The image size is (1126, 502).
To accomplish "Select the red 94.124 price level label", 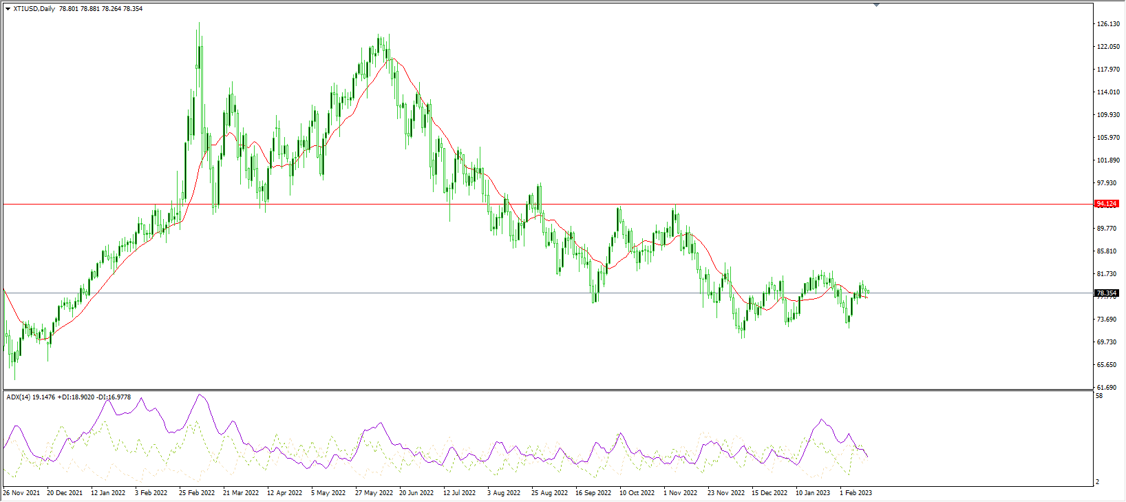I will 1107,204.
